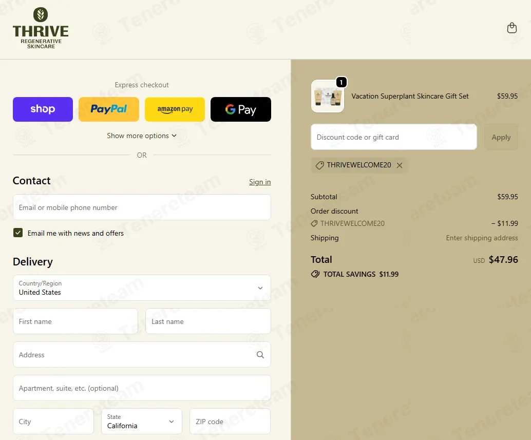Click the Apply discount button

click(x=501, y=137)
